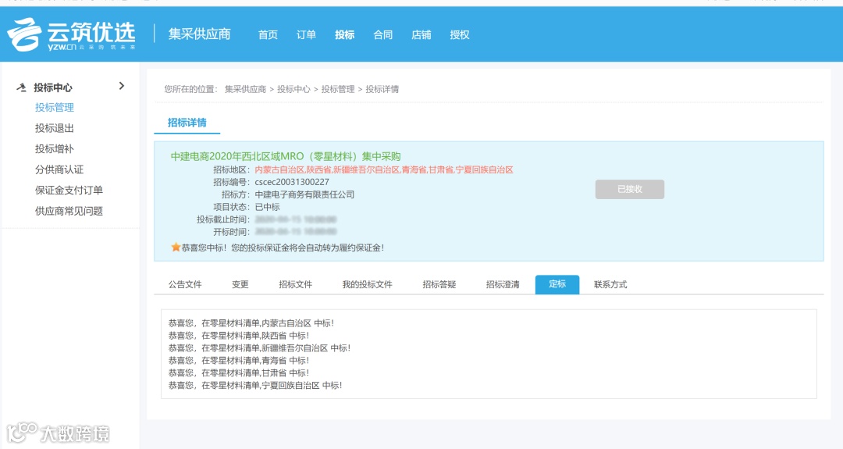
Task: Open the 授权 nav item
Action: coord(460,35)
